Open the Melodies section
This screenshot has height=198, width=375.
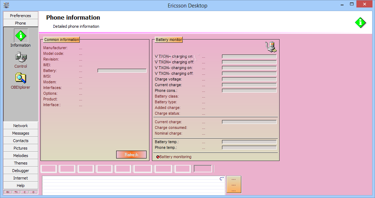click(21, 156)
